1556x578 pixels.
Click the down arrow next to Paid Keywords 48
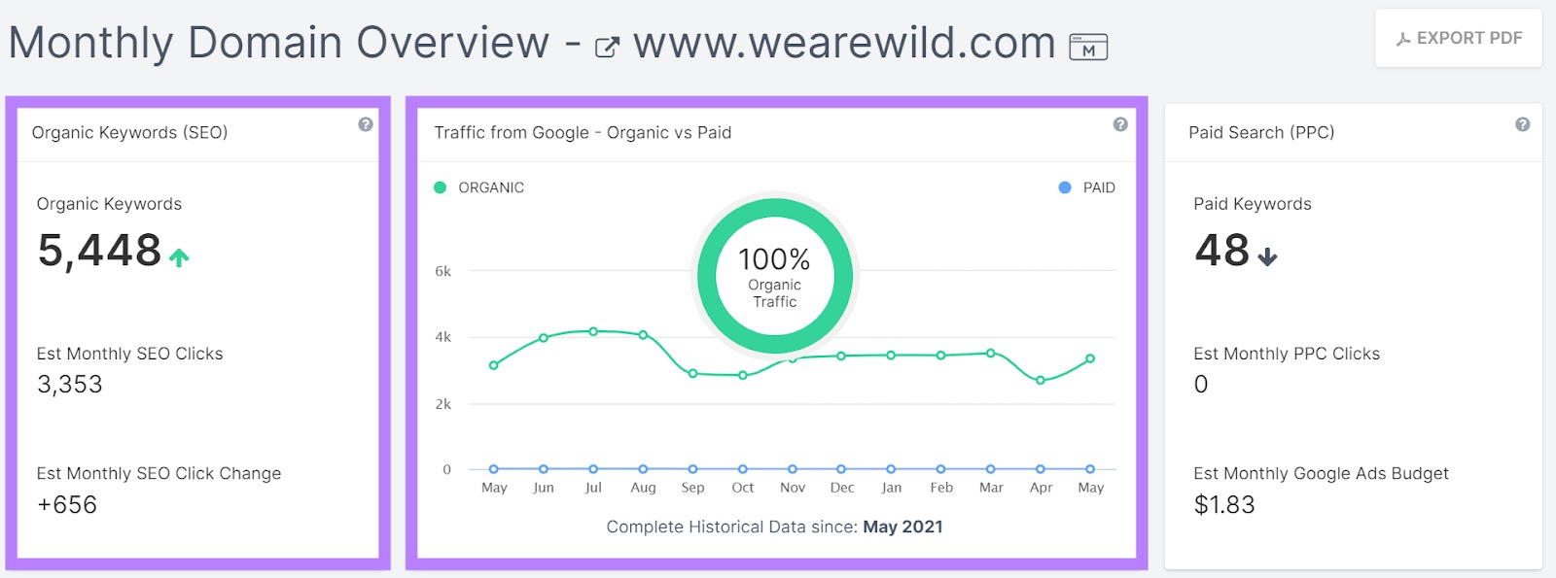[1266, 257]
